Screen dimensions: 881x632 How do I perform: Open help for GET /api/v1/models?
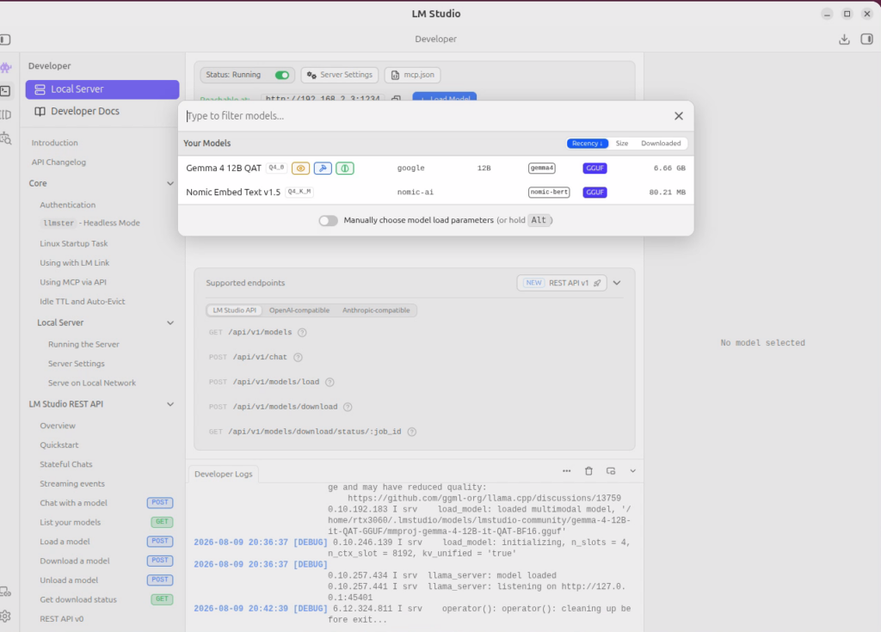pos(302,333)
